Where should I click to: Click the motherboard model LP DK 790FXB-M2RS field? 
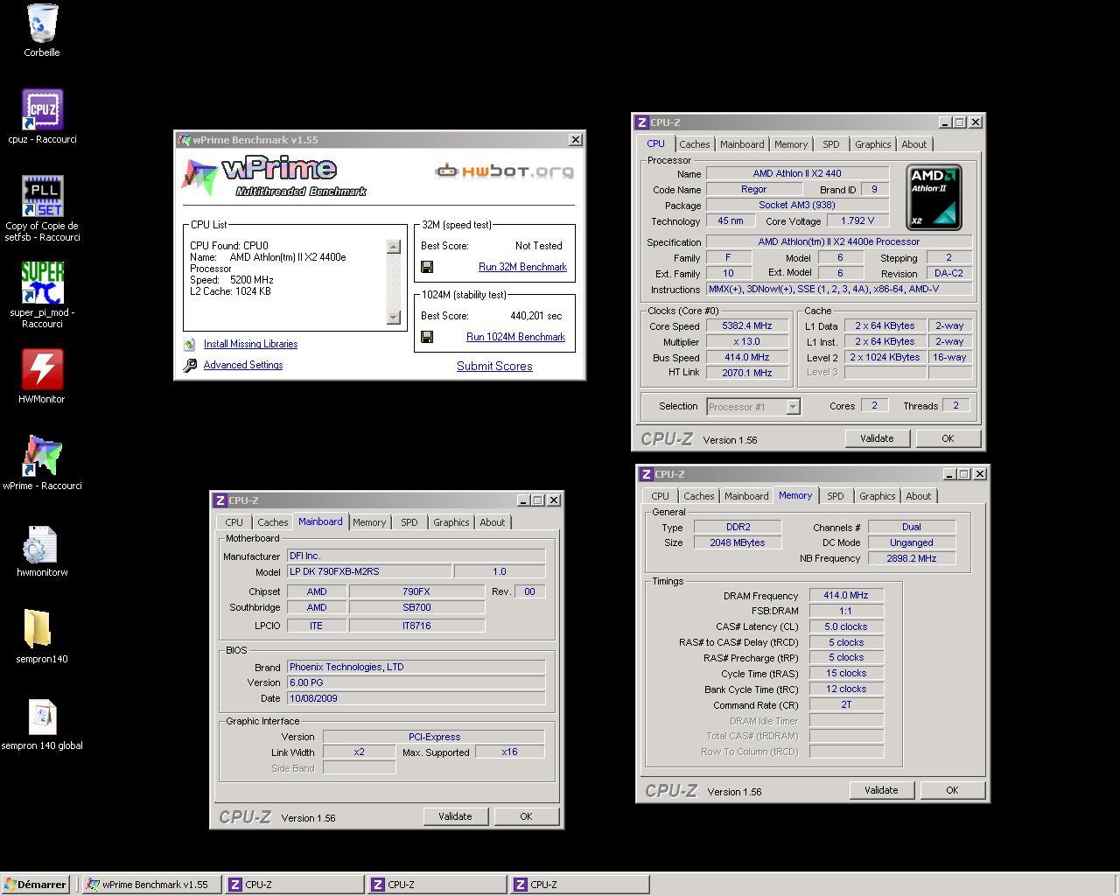[369, 571]
